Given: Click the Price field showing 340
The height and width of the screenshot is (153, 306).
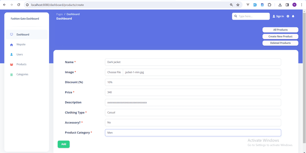Looking at the screenshot, I should pyautogui.click(x=193, y=92).
